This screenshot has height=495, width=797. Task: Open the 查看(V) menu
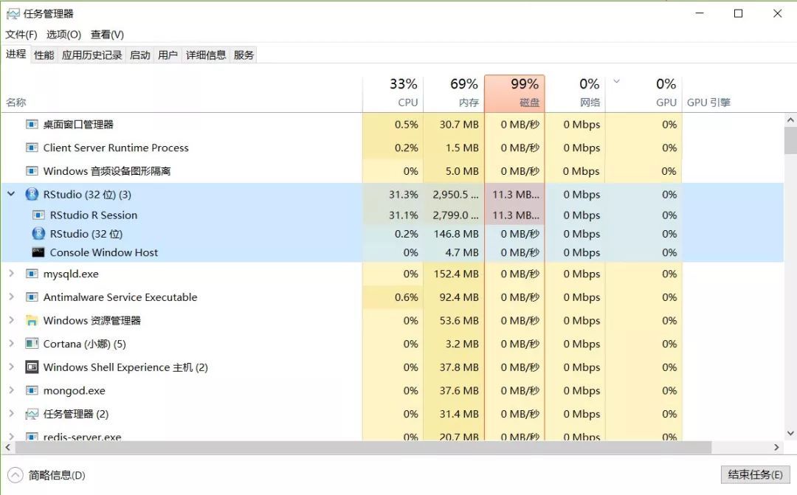click(x=107, y=35)
